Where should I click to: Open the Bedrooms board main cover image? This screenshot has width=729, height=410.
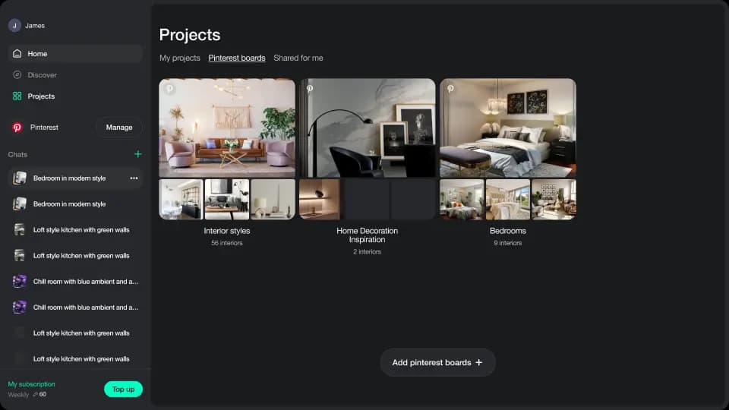[x=508, y=128]
